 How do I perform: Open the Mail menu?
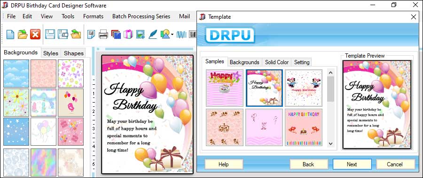coord(185,16)
